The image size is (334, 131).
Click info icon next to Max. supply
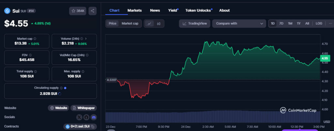tap(83, 71)
